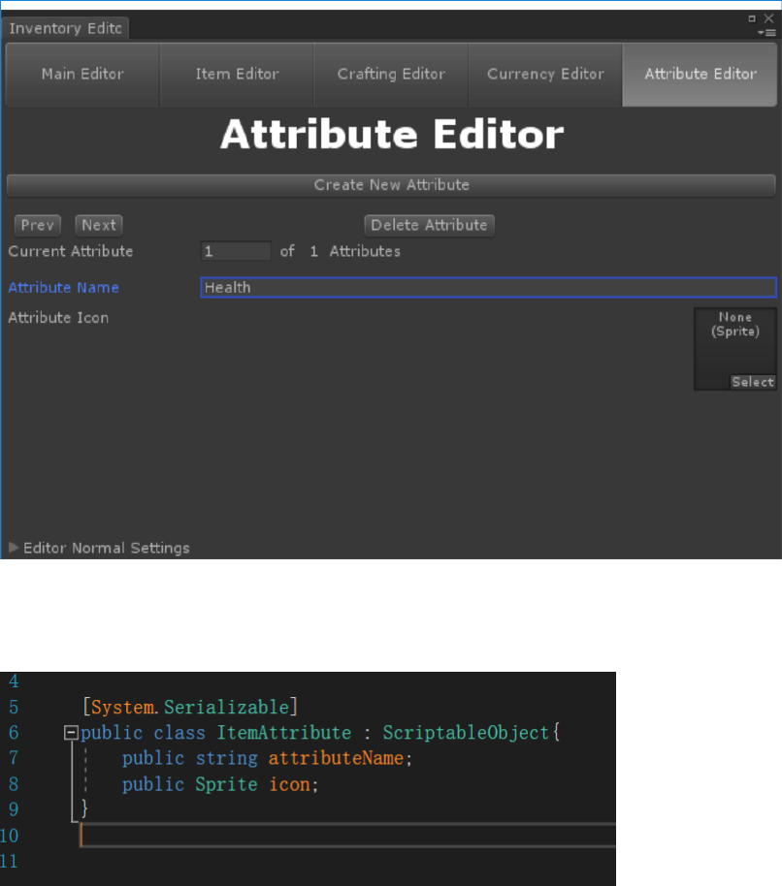
Task: Click the Attribute Name text field
Action: coord(489,287)
